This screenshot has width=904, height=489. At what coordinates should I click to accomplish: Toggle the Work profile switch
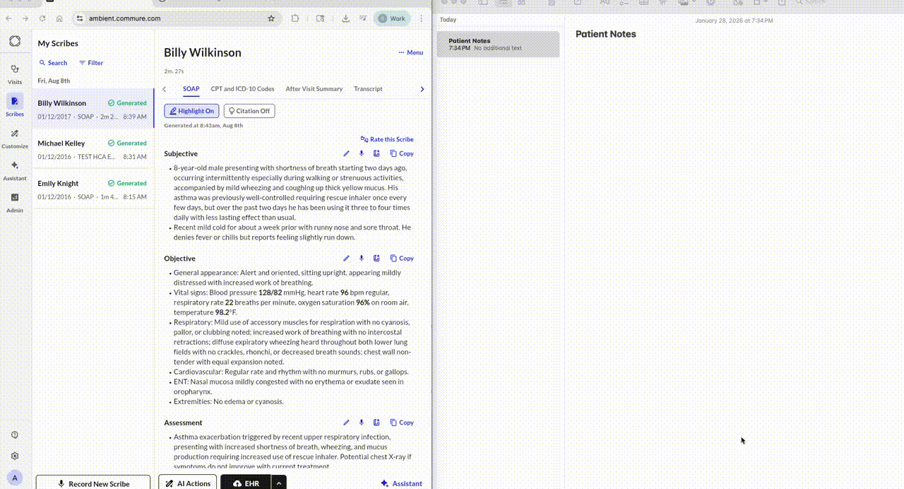(391, 18)
